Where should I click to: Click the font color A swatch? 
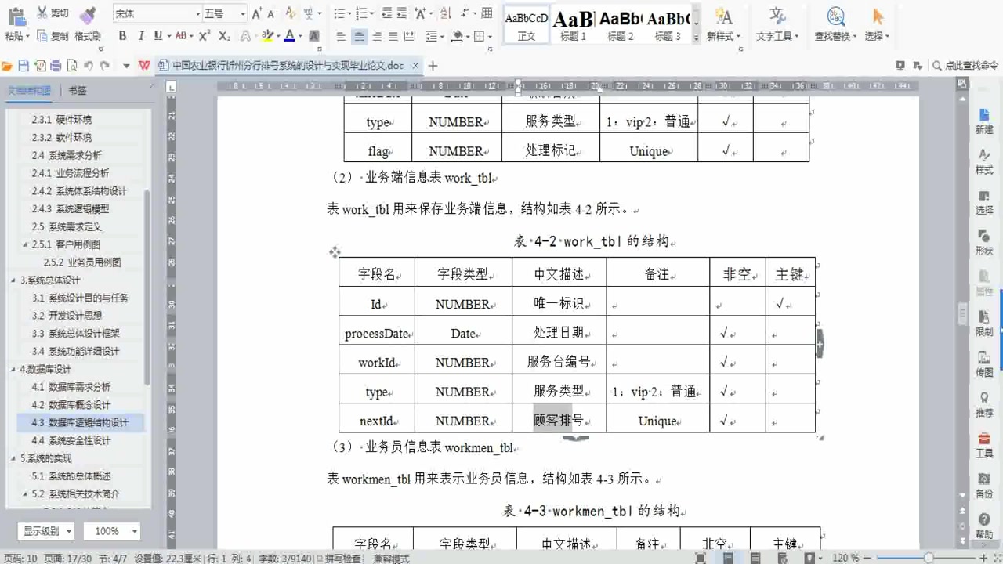tap(289, 36)
